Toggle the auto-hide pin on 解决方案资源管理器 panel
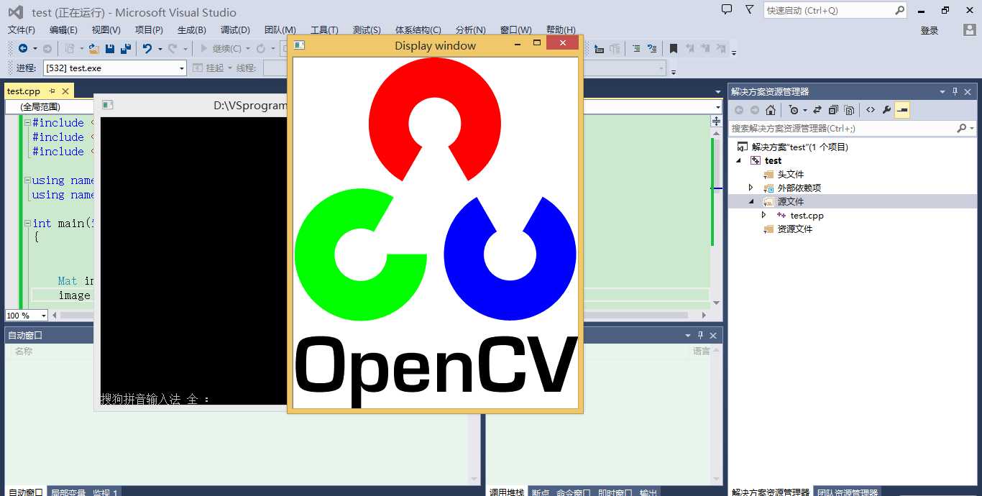 tap(955, 91)
